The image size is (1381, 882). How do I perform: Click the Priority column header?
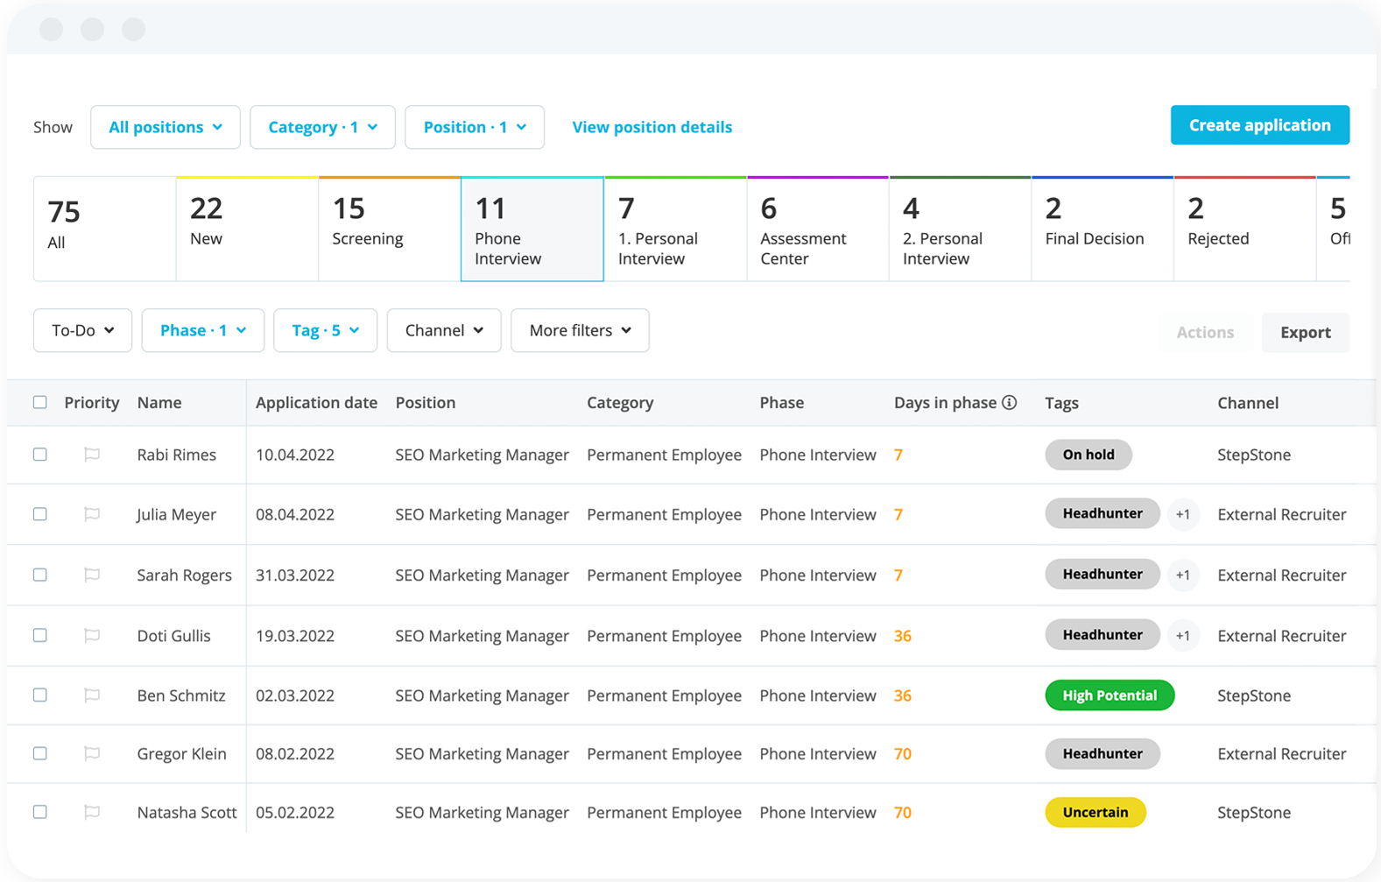coord(92,402)
